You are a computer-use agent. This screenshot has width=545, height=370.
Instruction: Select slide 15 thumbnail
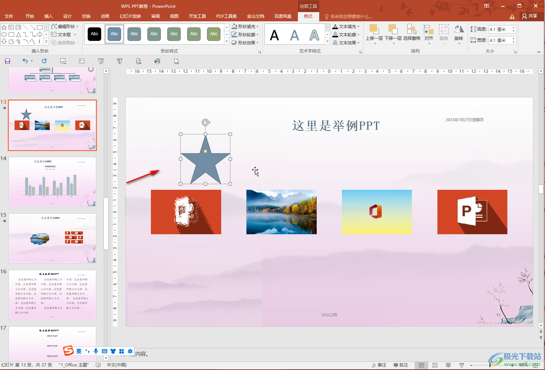pos(52,238)
